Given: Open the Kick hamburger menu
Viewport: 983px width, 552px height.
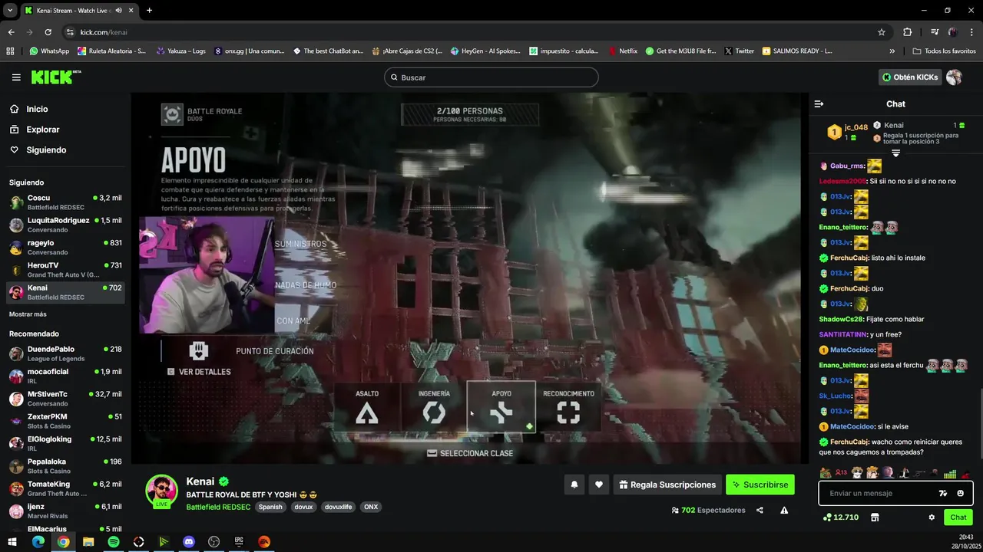Looking at the screenshot, I should point(16,77).
